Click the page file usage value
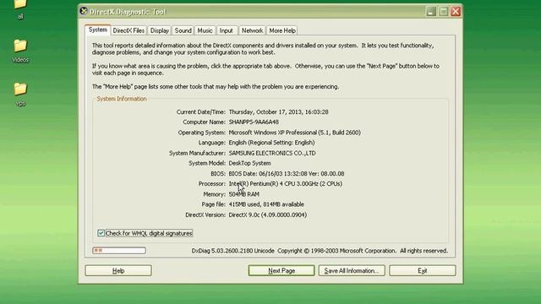Viewport: 541px width, 304px height. point(266,204)
